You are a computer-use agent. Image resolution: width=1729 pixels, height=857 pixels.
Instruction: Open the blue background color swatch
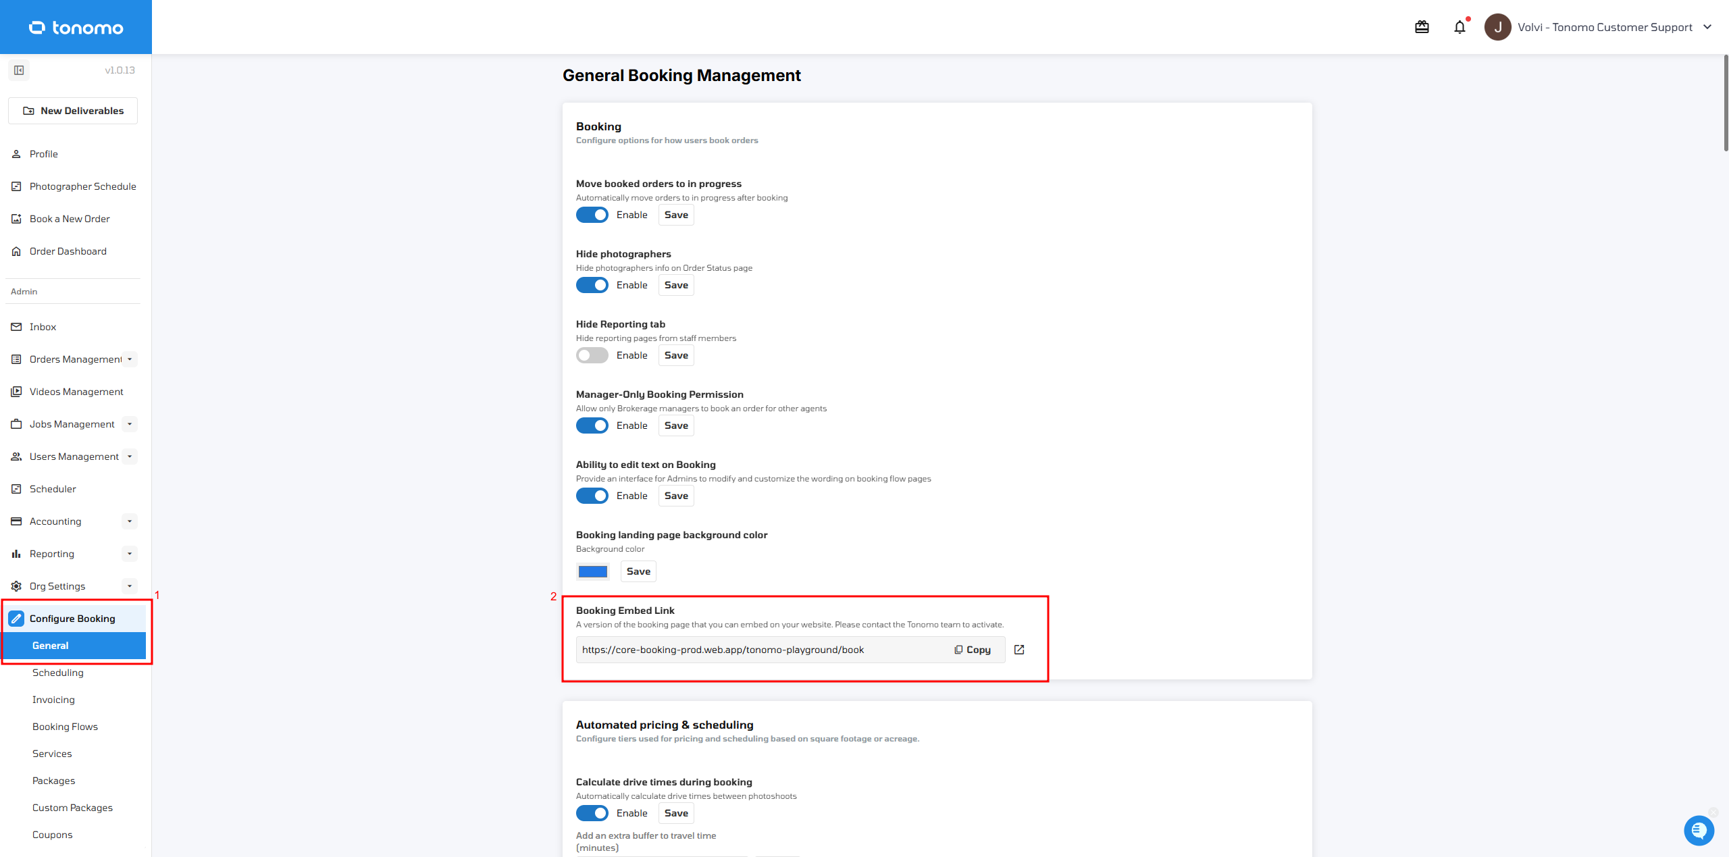coord(593,571)
